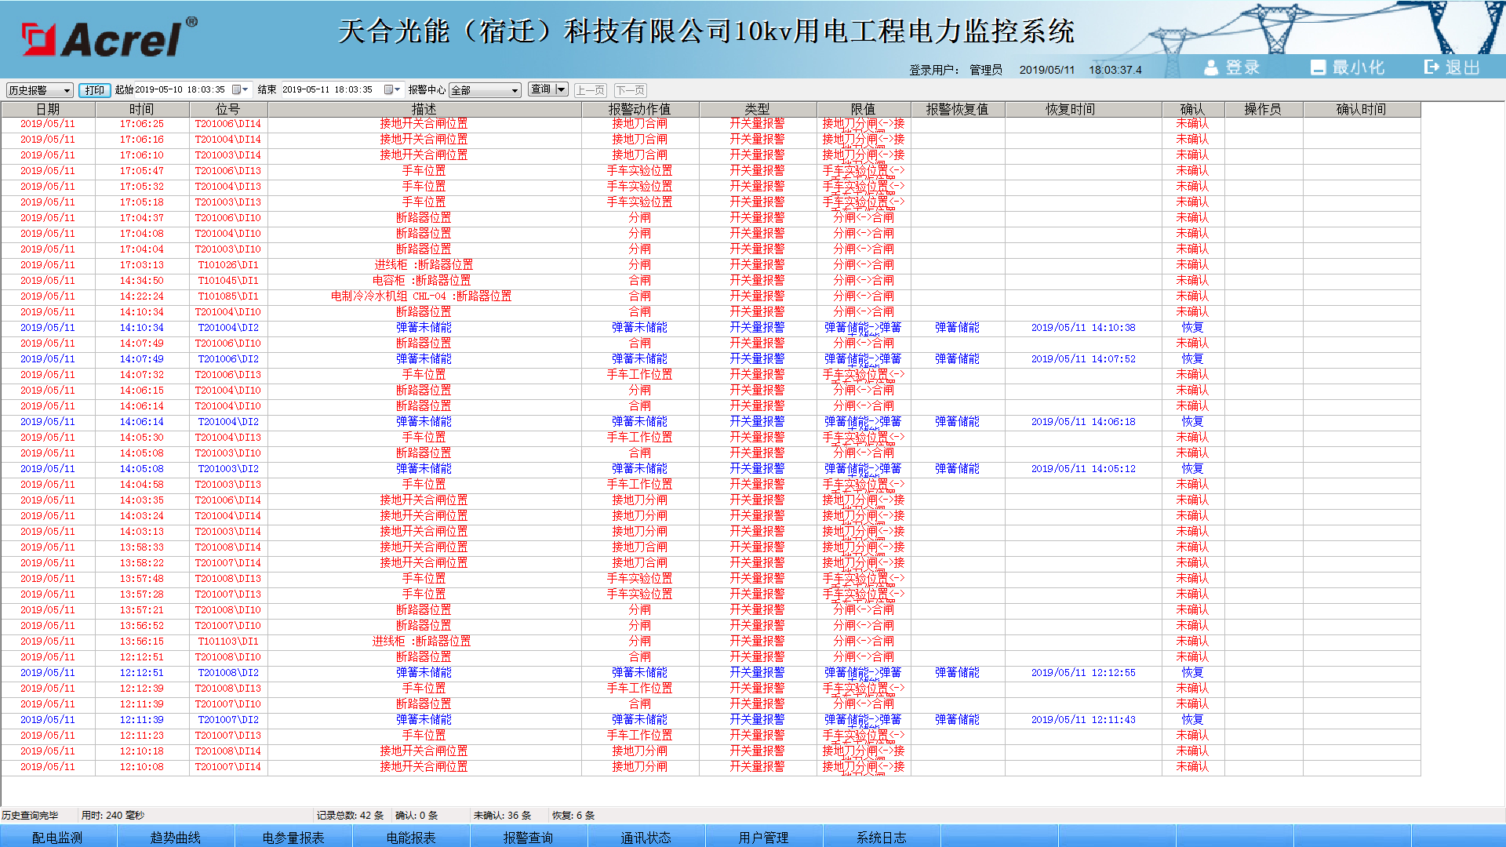
Task: Open the 报警查询 tab
Action: point(529,837)
